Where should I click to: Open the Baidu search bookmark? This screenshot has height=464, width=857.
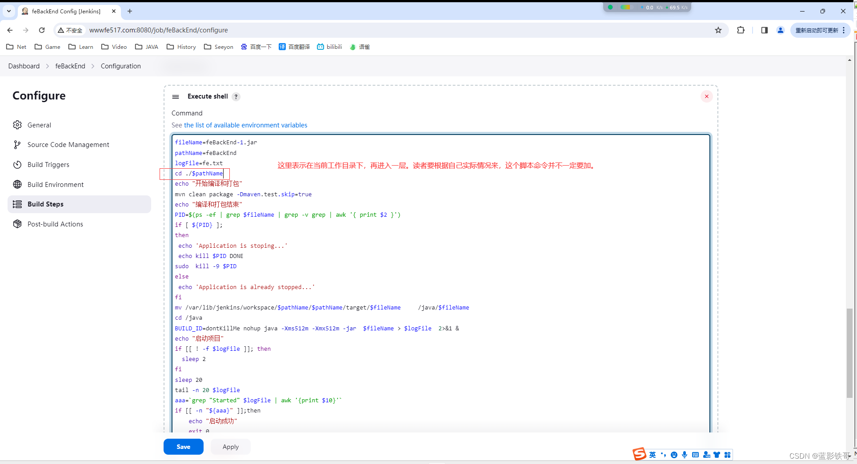coord(256,47)
